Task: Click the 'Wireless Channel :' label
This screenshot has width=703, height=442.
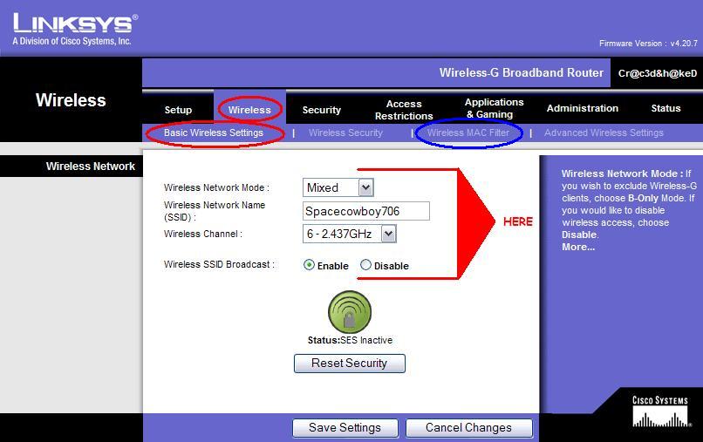Action: click(202, 234)
